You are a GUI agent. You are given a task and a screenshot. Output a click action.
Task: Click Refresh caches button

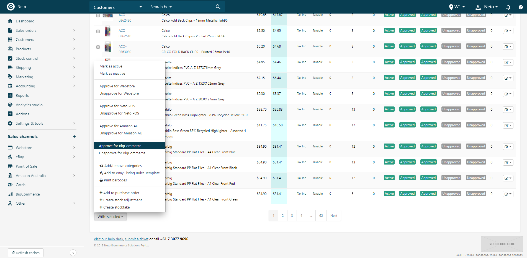(x=26, y=253)
